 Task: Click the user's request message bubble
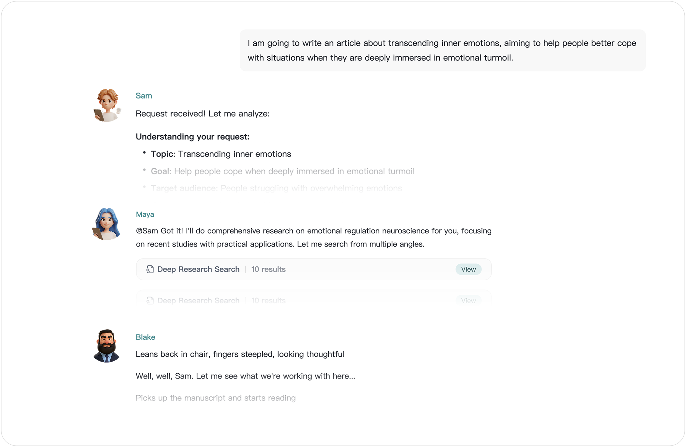point(442,50)
